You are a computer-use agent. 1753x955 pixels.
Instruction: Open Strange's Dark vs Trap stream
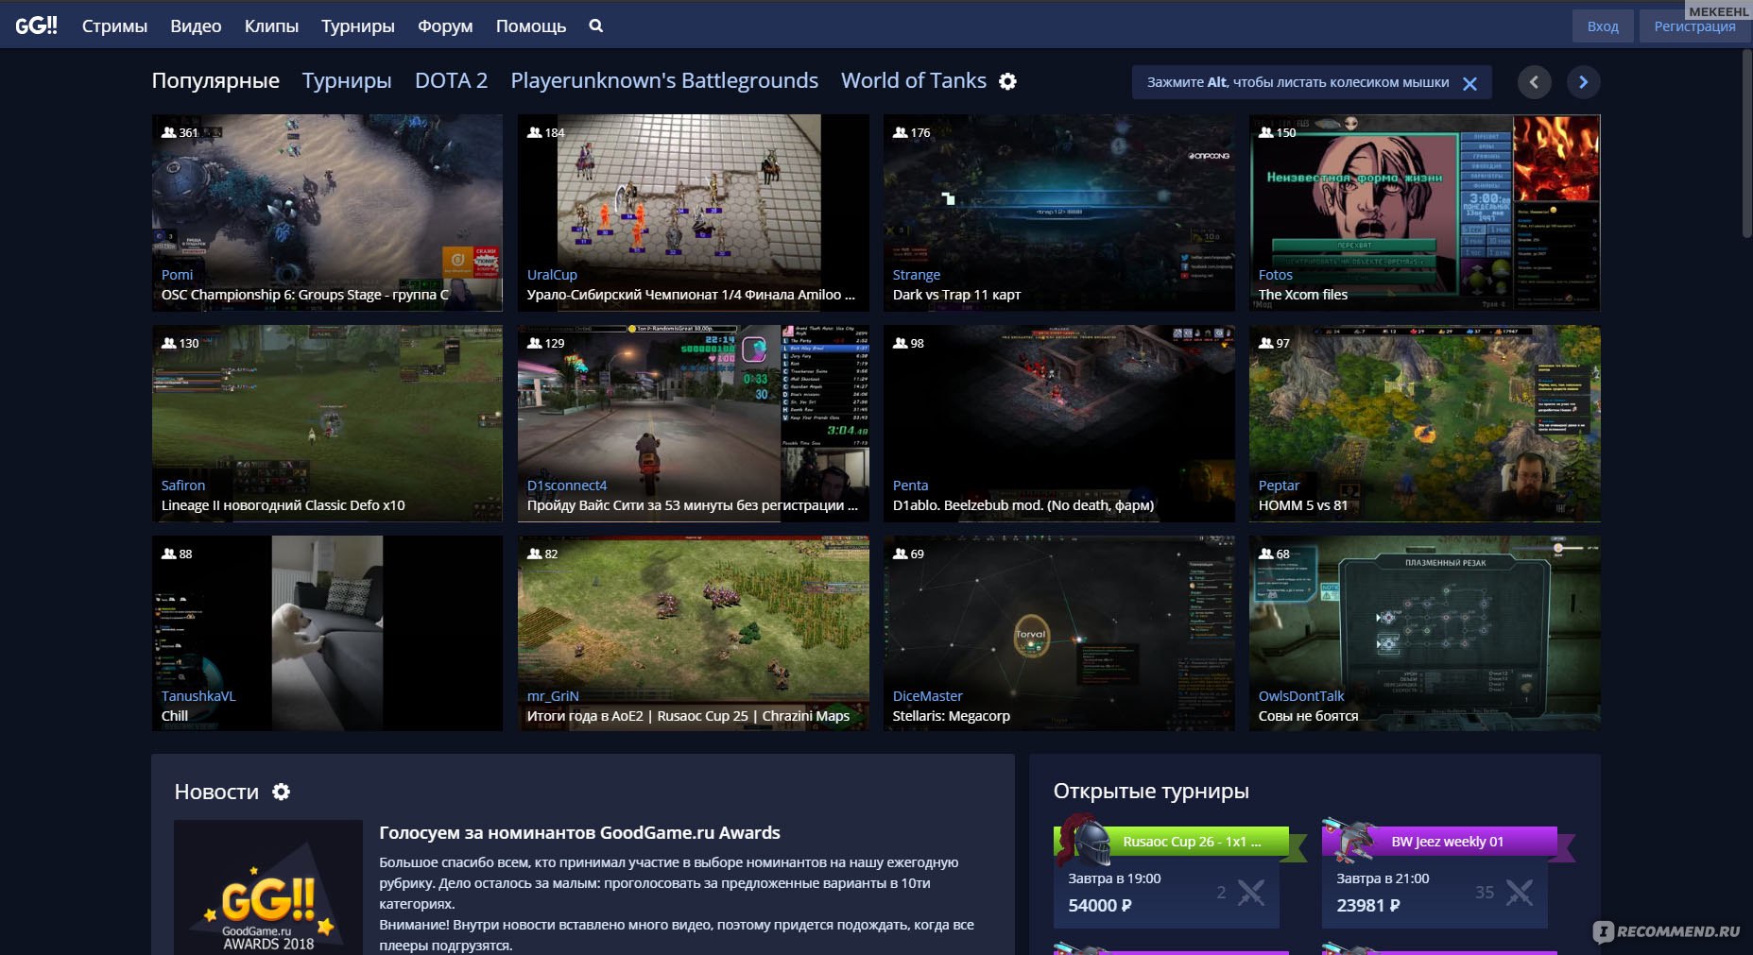click(x=1058, y=213)
